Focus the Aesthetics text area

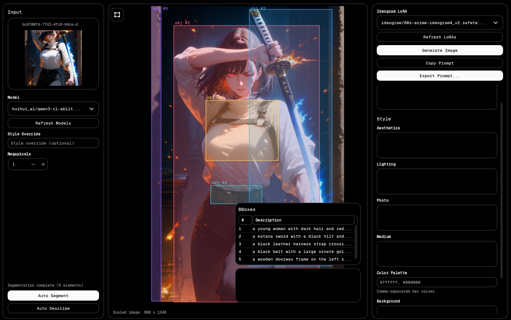click(437, 145)
